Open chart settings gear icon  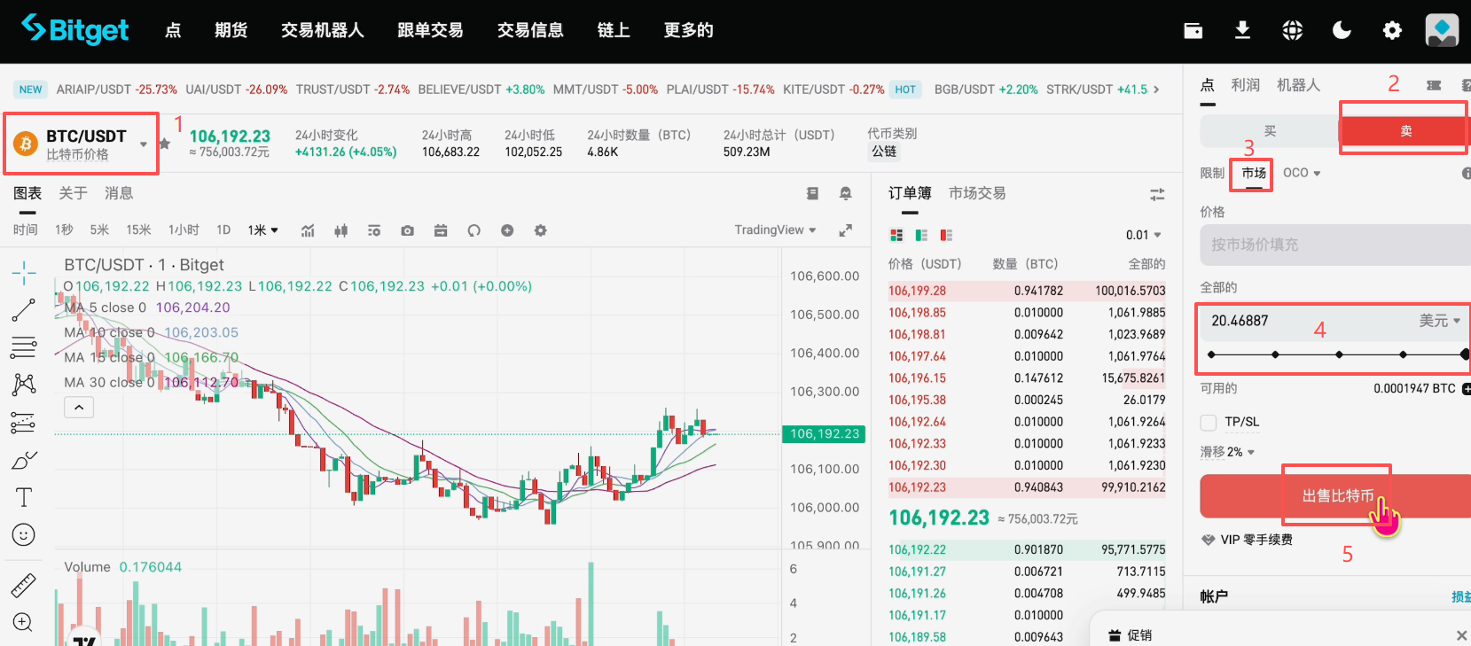[540, 230]
